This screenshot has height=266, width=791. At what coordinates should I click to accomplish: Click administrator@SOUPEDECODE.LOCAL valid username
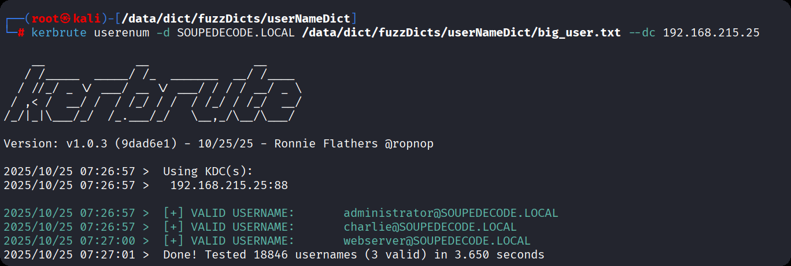(x=450, y=213)
